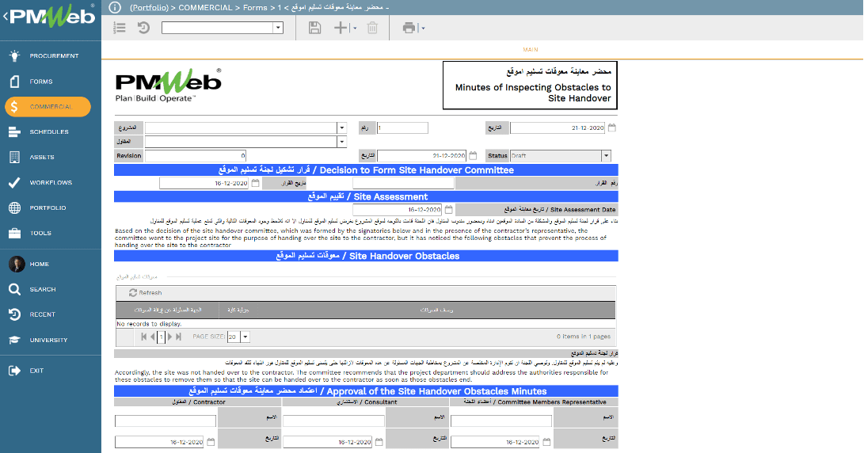This screenshot has width=864, height=453.
Task: Open calendar beside Revision row date field
Action: point(473,156)
